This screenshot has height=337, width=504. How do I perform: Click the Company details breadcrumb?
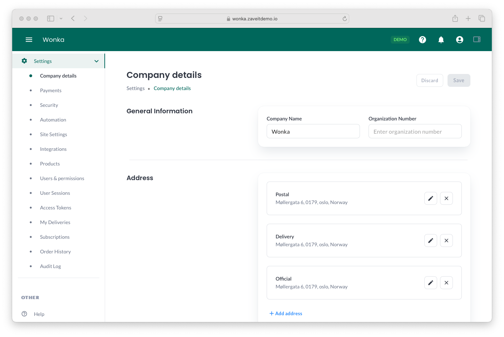172,88
